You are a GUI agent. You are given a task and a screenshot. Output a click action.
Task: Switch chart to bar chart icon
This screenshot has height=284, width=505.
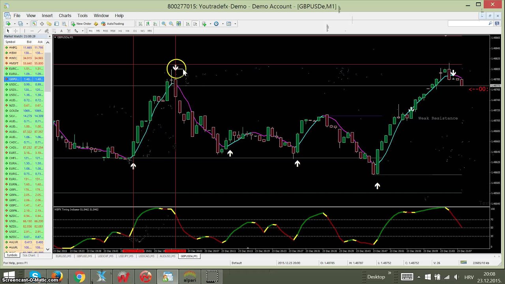pyautogui.click(x=140, y=24)
